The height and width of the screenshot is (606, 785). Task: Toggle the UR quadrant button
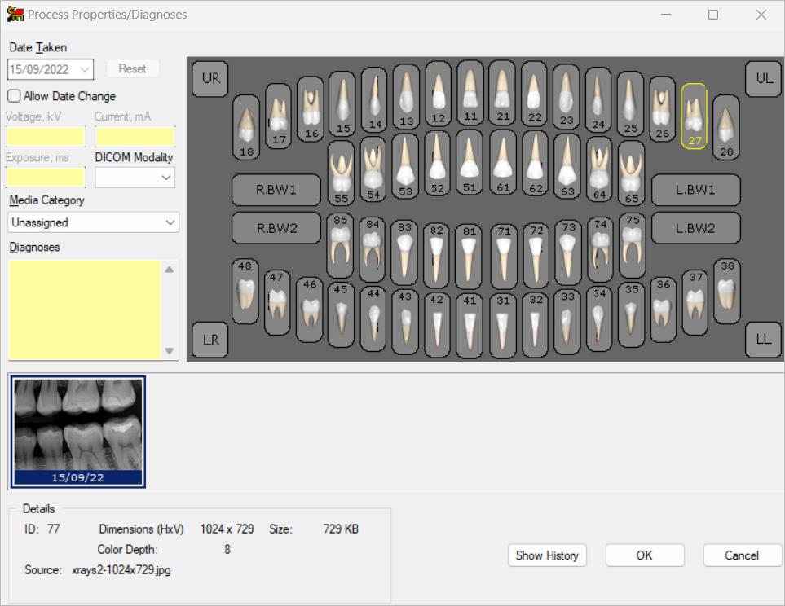pos(210,78)
